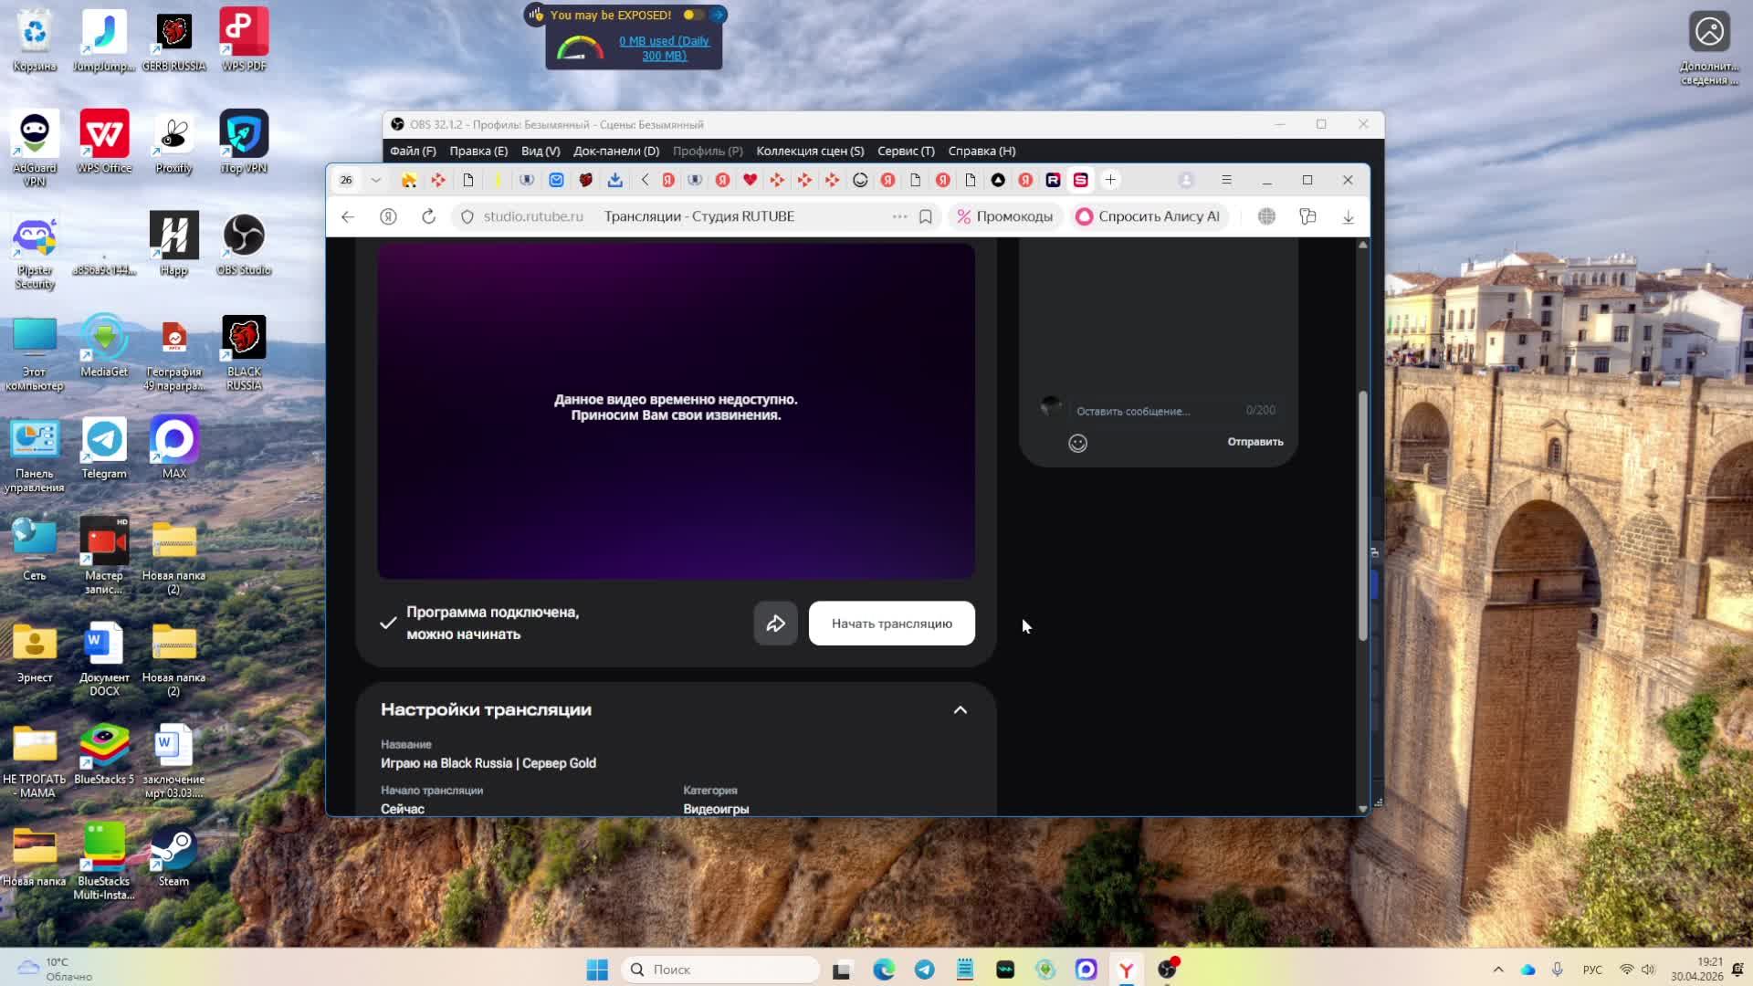Screen dimensions: 1753x986
Task: Show hidden system tray icons
Action: (x=1497, y=970)
